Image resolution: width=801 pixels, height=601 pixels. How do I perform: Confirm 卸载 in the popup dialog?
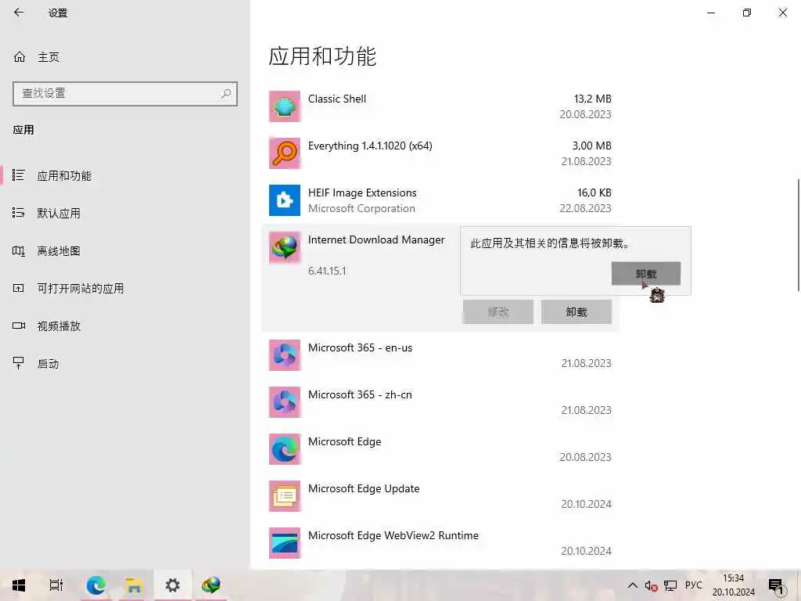(645, 274)
